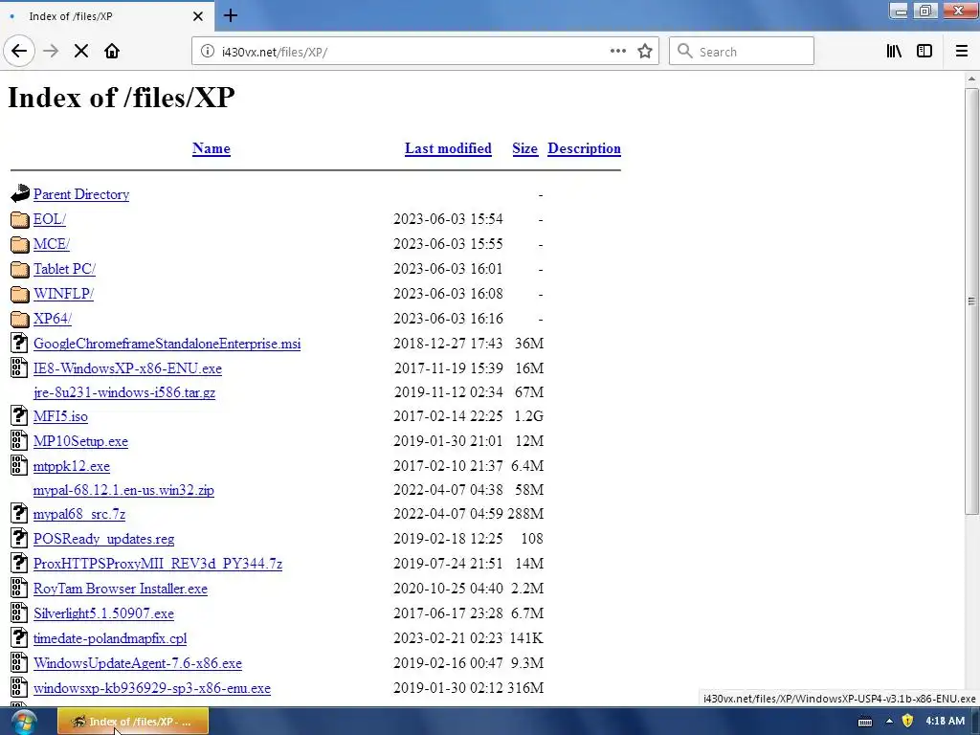Select Index of /files/XP taskbar button
The image size is (980, 735).
click(x=133, y=722)
